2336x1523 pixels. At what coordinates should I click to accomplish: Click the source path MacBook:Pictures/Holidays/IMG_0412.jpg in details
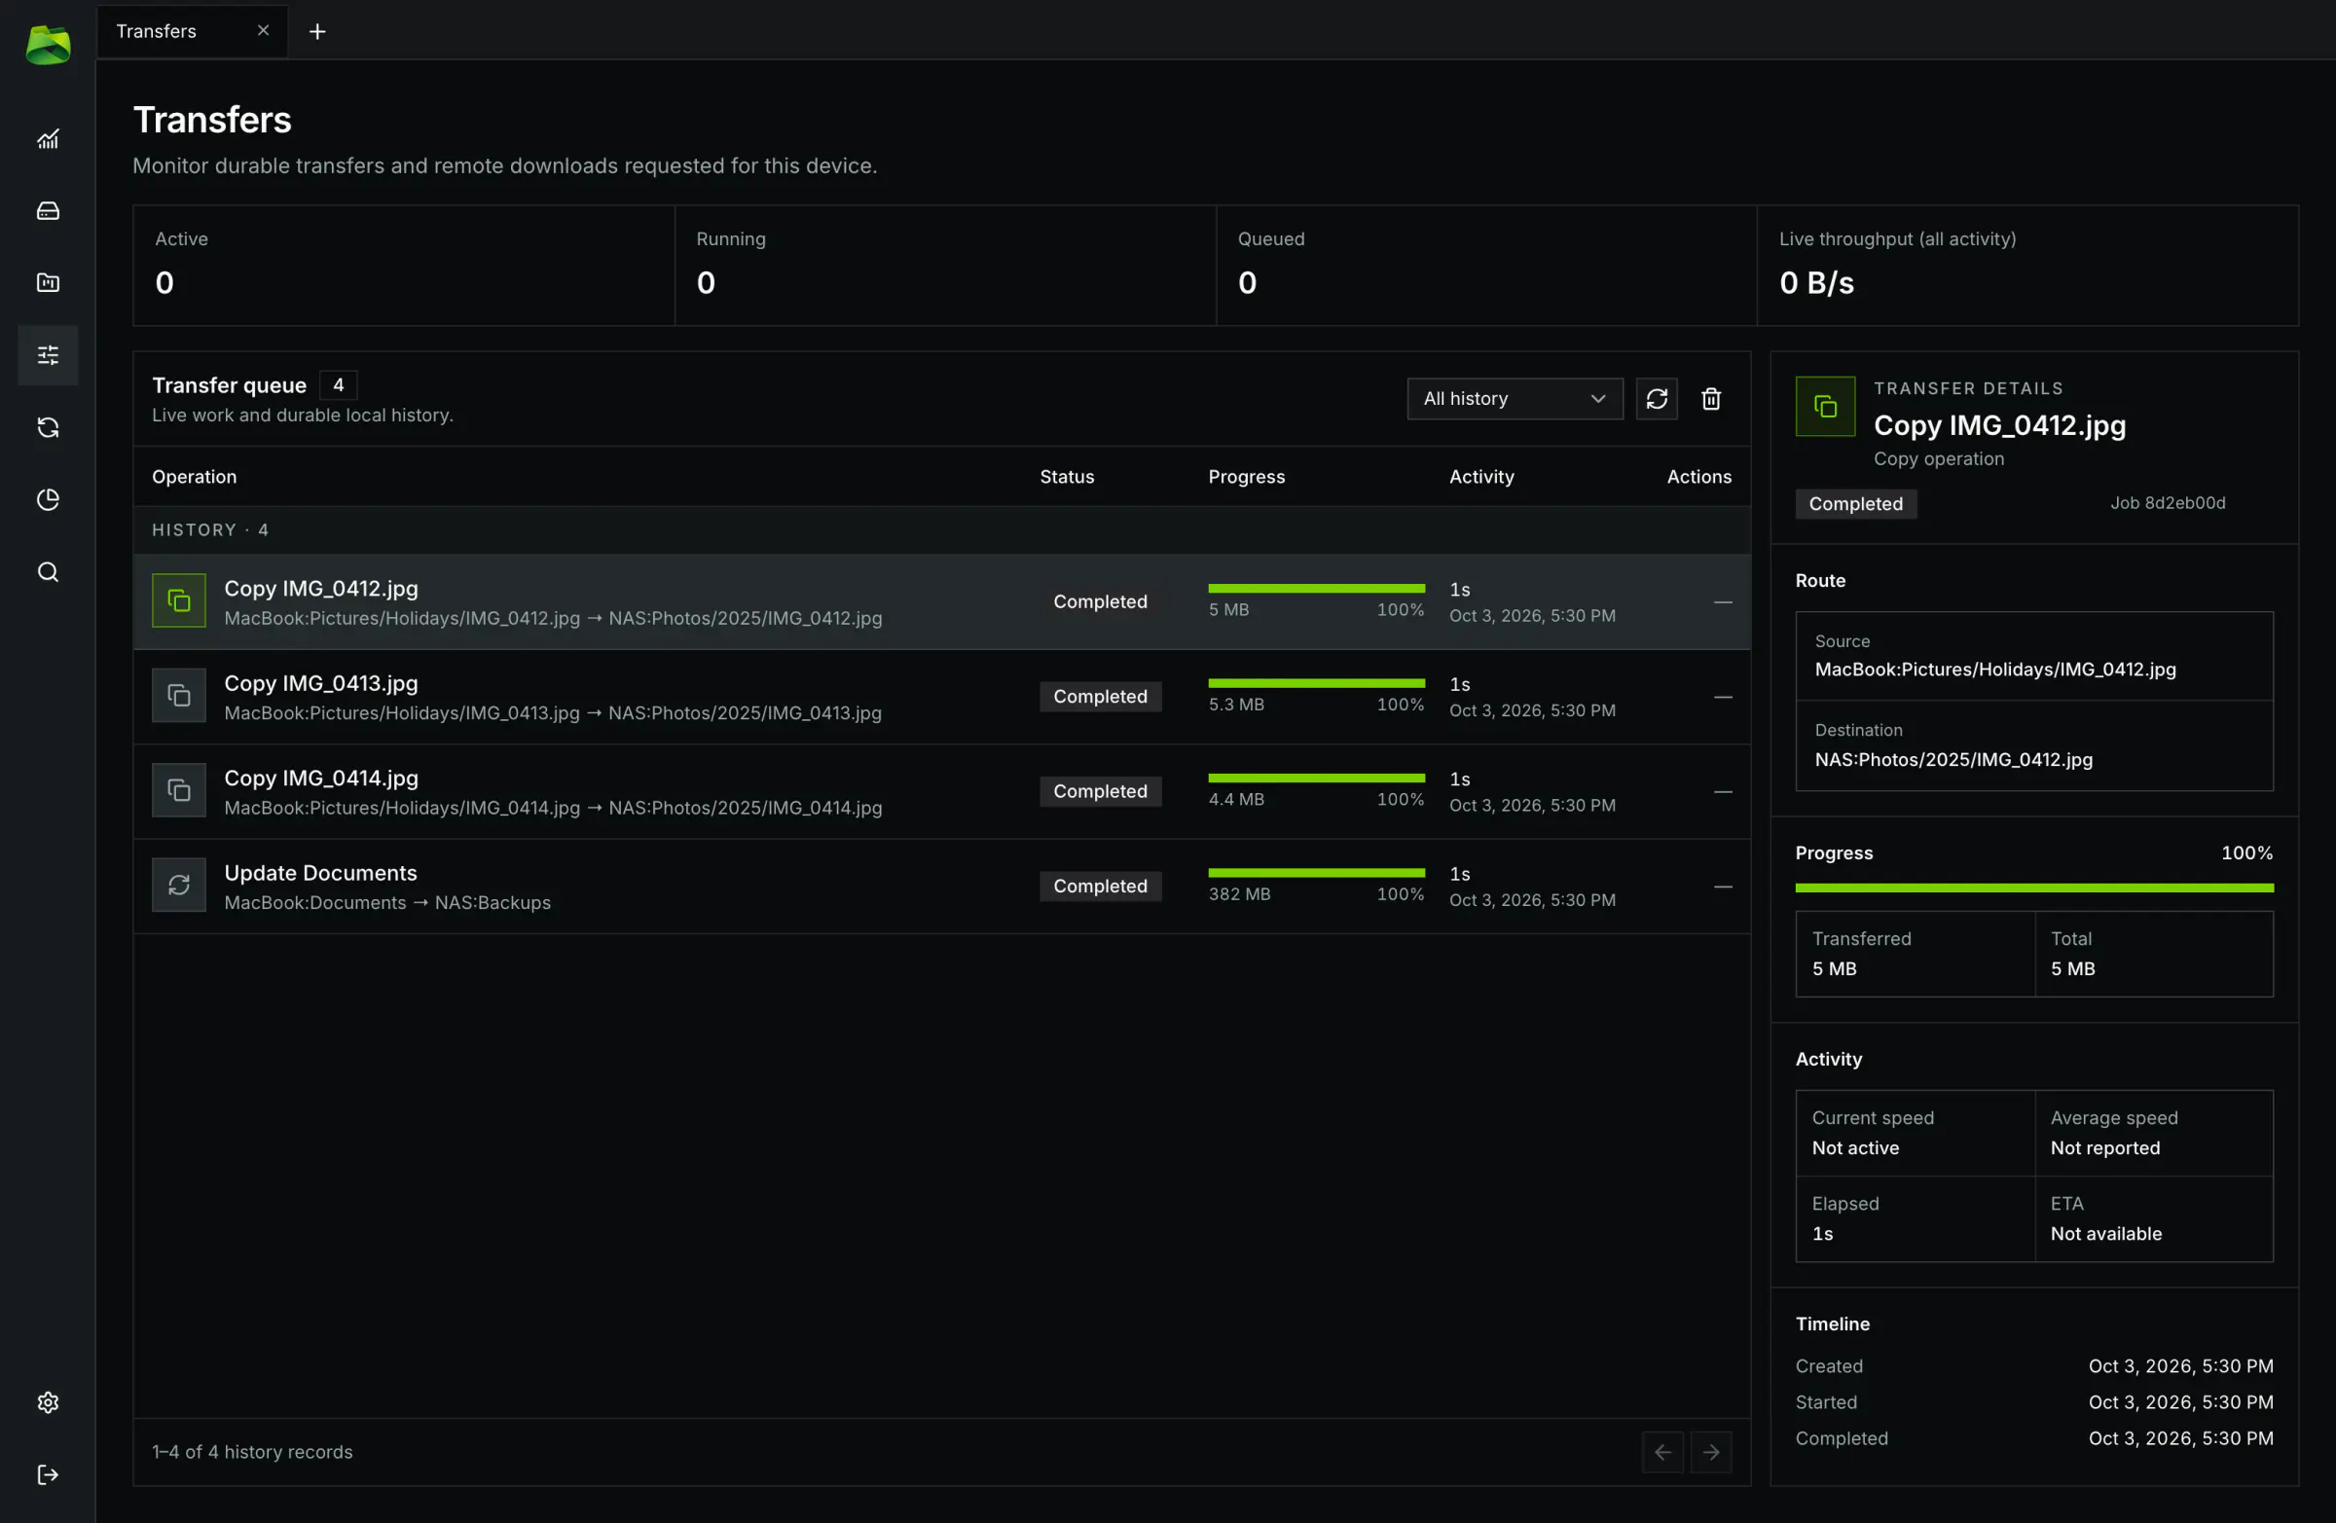1994,670
